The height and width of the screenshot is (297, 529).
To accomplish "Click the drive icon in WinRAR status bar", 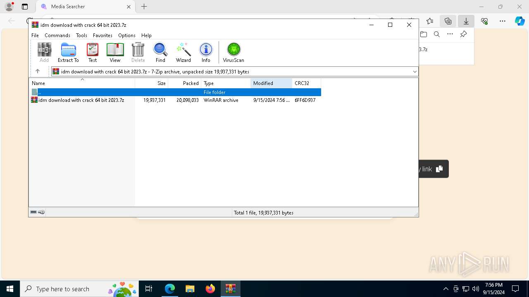I will click(x=33, y=212).
